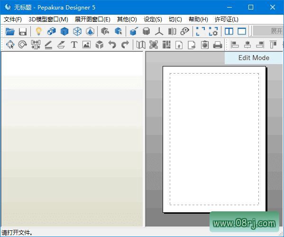
Task: Select the gray cube with cursor tool
Action: [105, 31]
